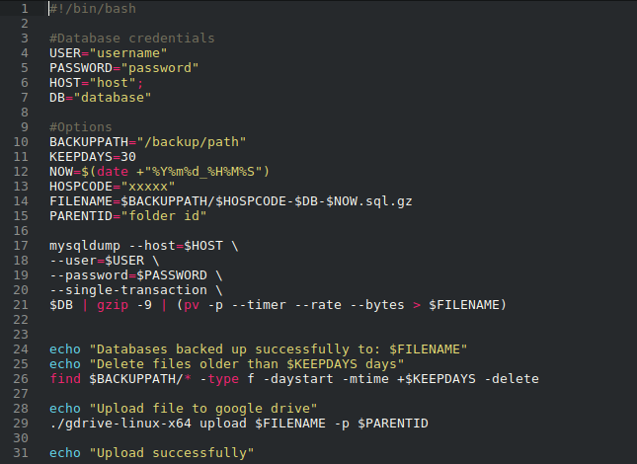Image resolution: width=637 pixels, height=464 pixels.
Task: Click the date command on line 12
Action: (x=113, y=172)
